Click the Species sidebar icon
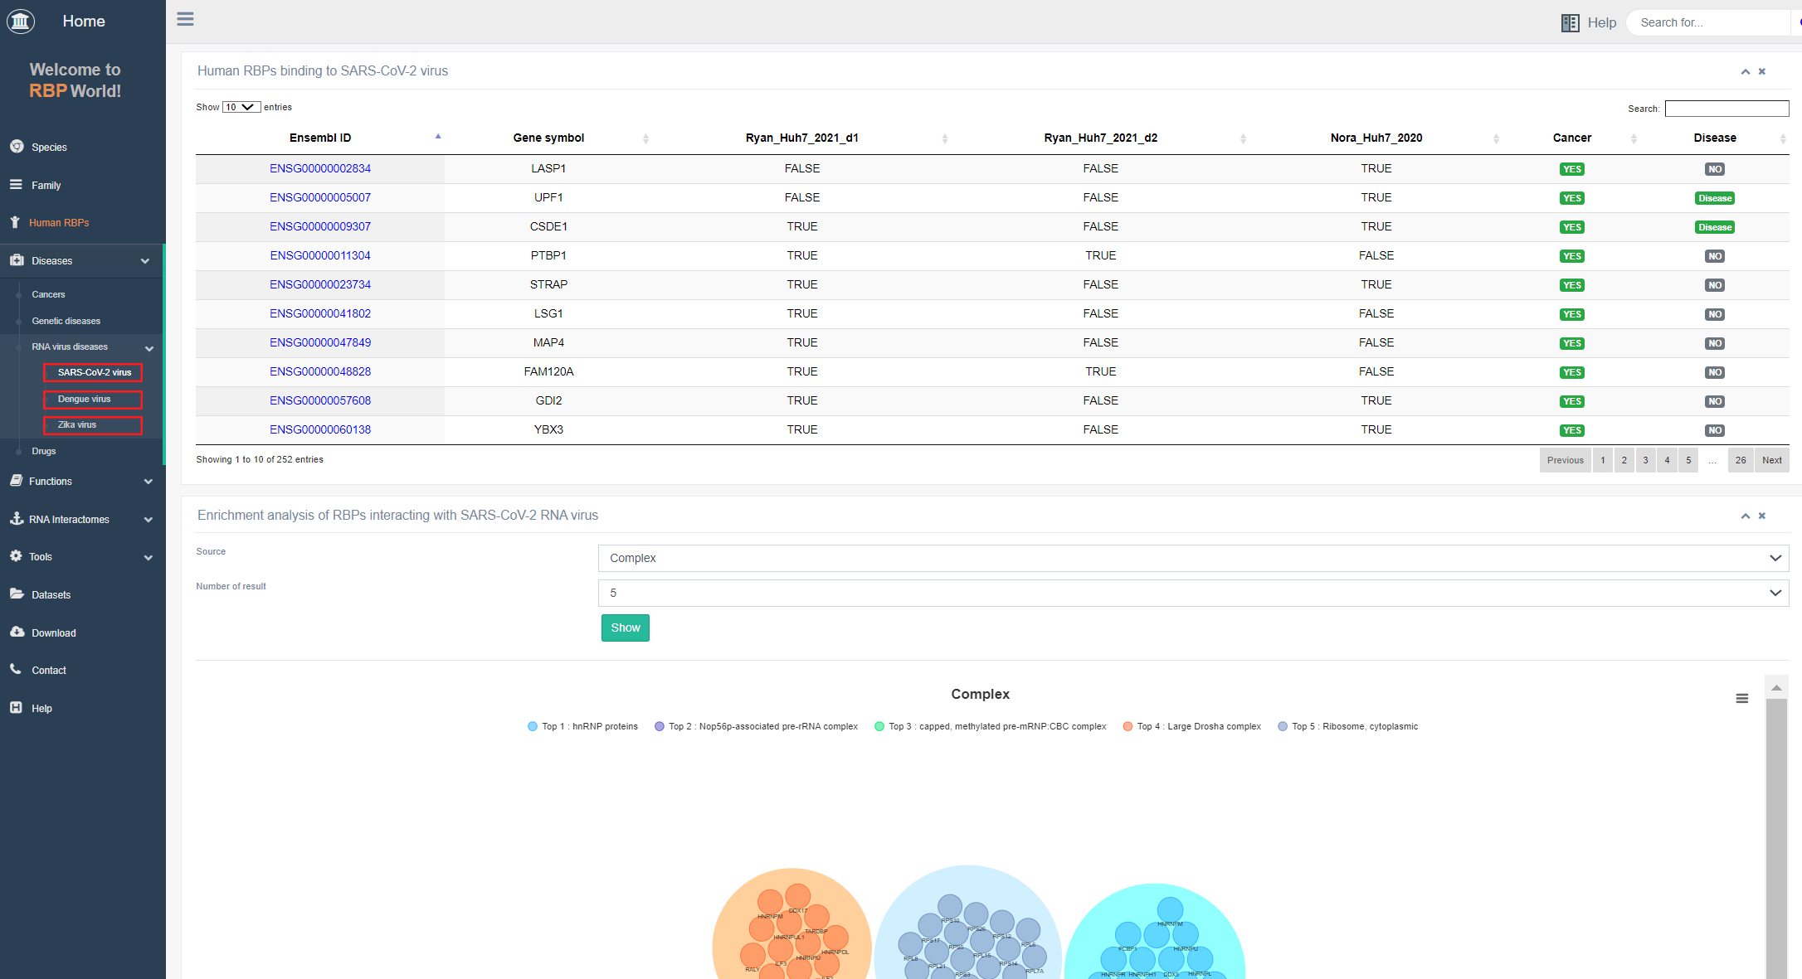The height and width of the screenshot is (979, 1802). coord(17,147)
